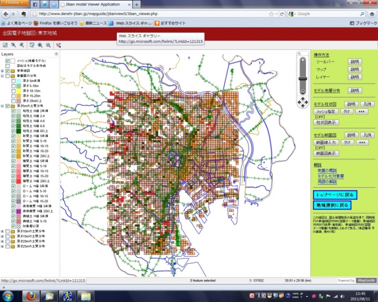Click the zoom out magnifier with minus
The image size is (378, 302).
click(48, 45)
